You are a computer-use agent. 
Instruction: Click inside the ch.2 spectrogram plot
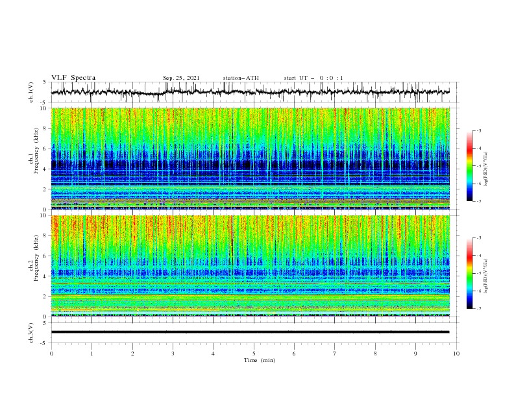[x=250, y=266]
